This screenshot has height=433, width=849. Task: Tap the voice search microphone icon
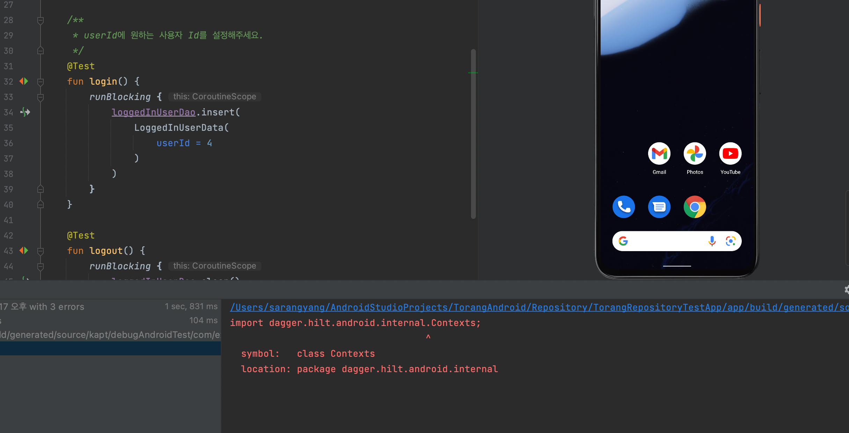click(x=712, y=241)
